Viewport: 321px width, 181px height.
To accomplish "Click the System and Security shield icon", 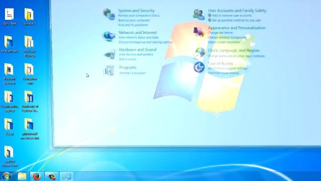I will [x=109, y=15].
